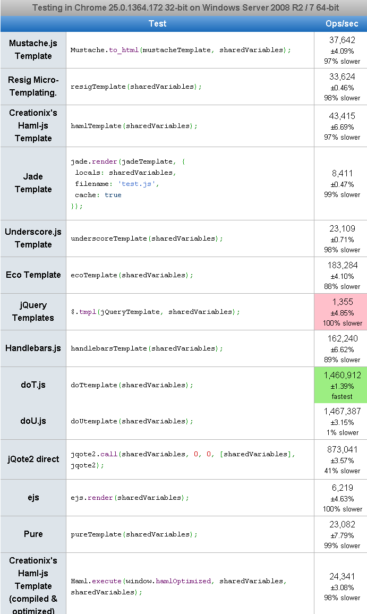Click the jQuery Templates row title
Viewport: 367px width, 614px height.
coord(33,312)
